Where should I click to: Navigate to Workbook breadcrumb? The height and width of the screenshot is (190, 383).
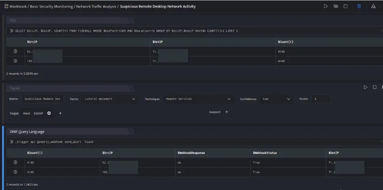[x=19, y=7]
